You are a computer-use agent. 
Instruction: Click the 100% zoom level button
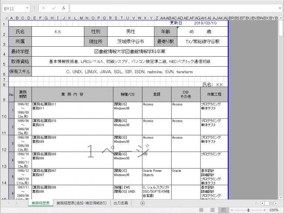pyautogui.click(x=274, y=210)
